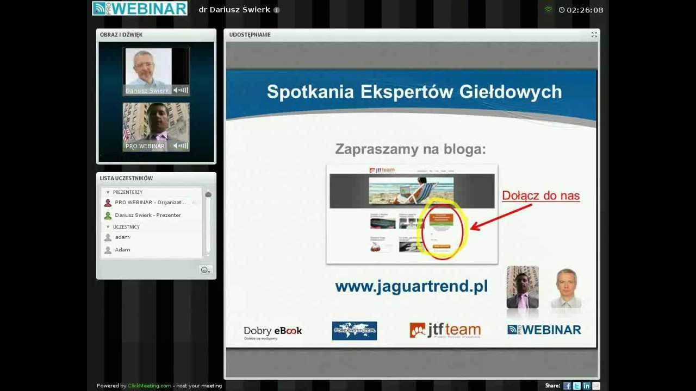
Task: Click the jtfteam logo on slide
Action: point(445,330)
